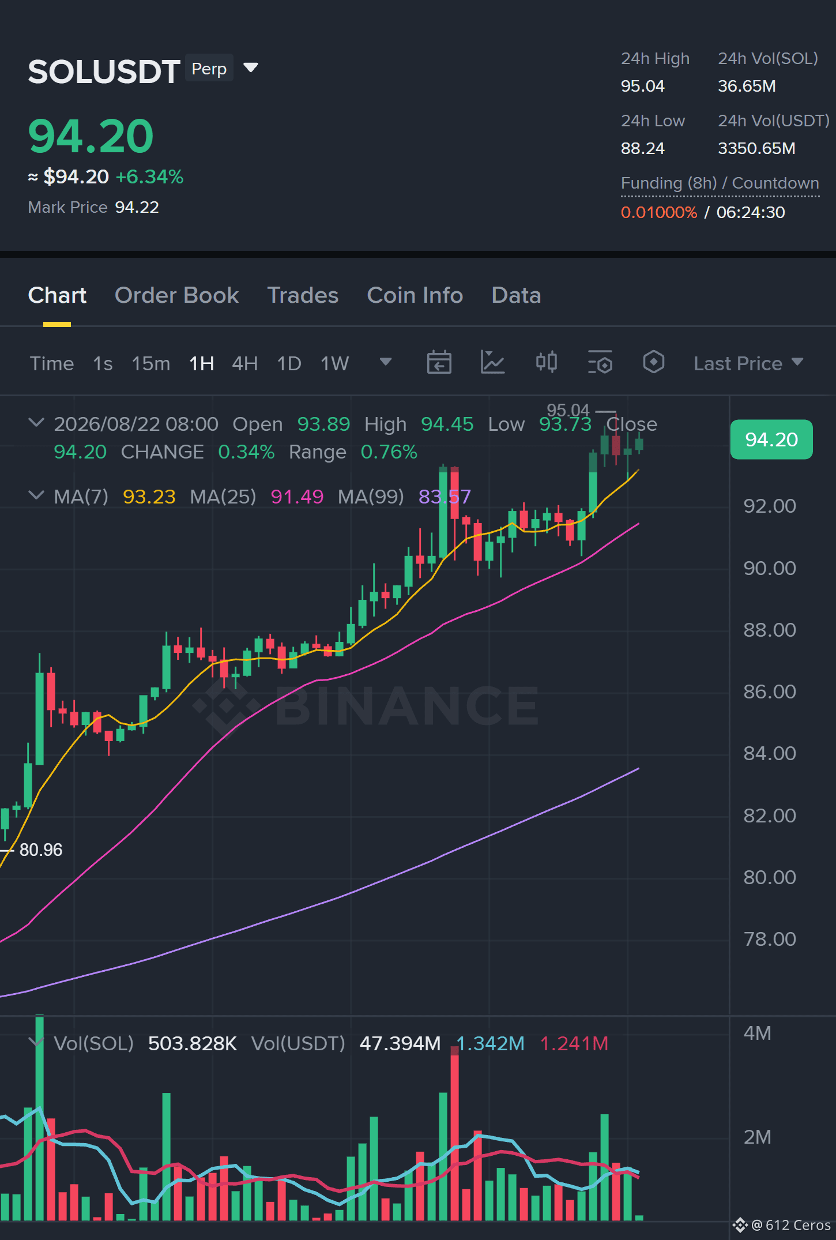Click the 94.20 current price label
Viewport: 836px width, 1240px height.
771,439
